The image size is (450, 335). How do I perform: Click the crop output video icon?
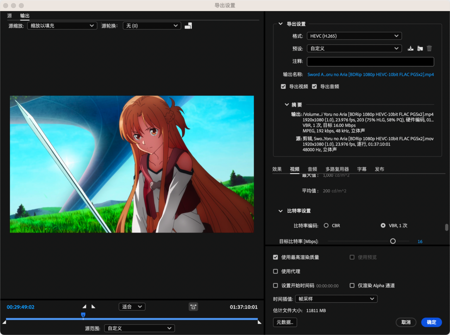[x=188, y=26]
